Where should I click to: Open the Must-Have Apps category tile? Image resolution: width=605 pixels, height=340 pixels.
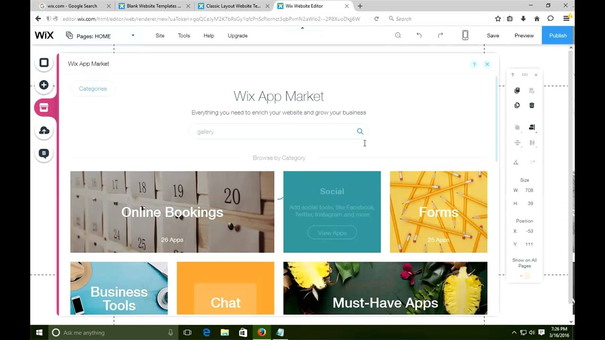pos(385,288)
